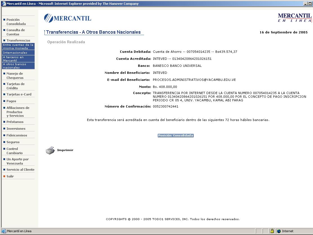Open Servicio al Cliente menu
Image resolution: width=313 pixels, height=235 pixels.
coord(20,170)
